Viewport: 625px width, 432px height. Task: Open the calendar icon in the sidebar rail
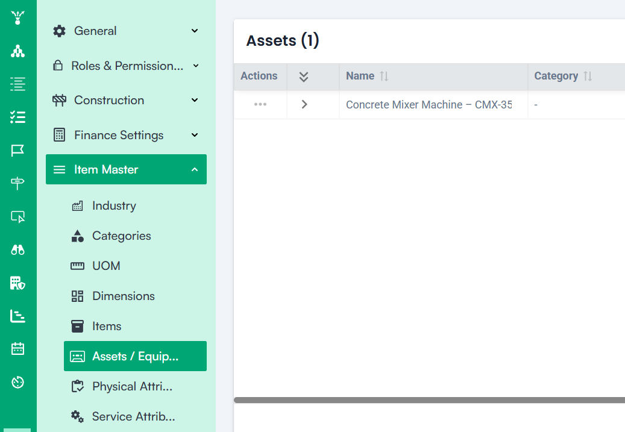[17, 349]
